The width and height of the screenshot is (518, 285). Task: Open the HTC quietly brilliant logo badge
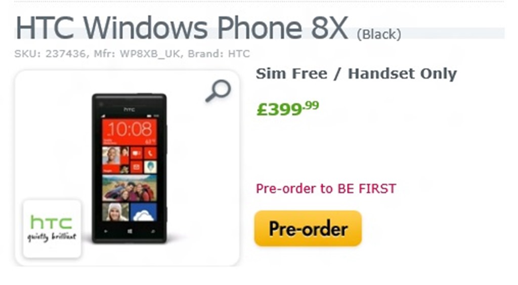point(52,228)
